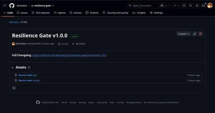Switch to the Code tab
Image resolution: width=215 pixels, height=113 pixels.
click(x=8, y=13)
